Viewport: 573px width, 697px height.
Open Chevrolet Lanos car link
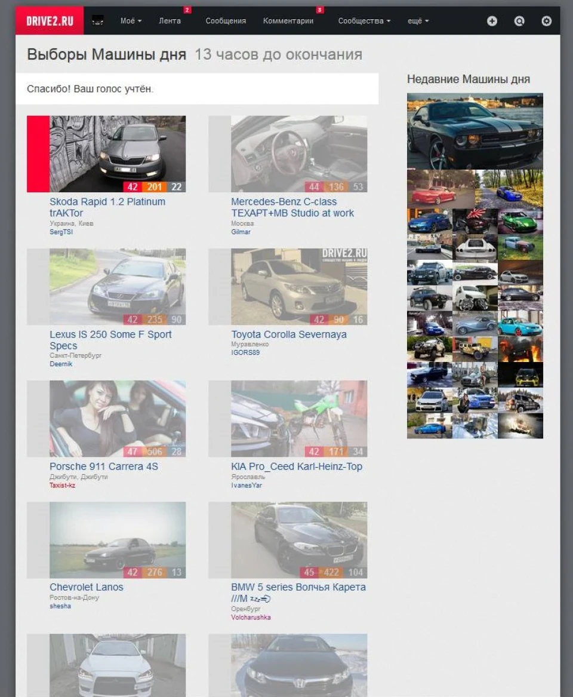pyautogui.click(x=86, y=587)
